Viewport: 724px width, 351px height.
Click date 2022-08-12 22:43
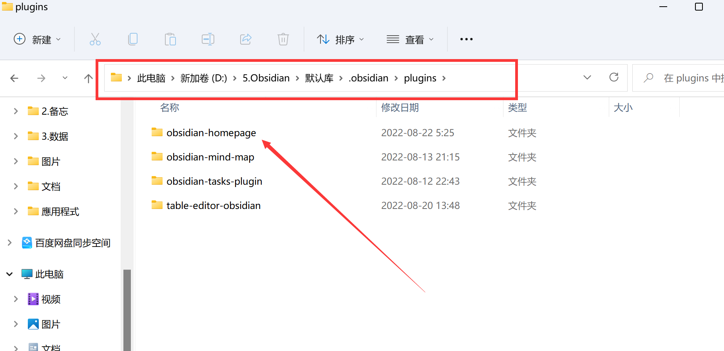pyautogui.click(x=420, y=182)
